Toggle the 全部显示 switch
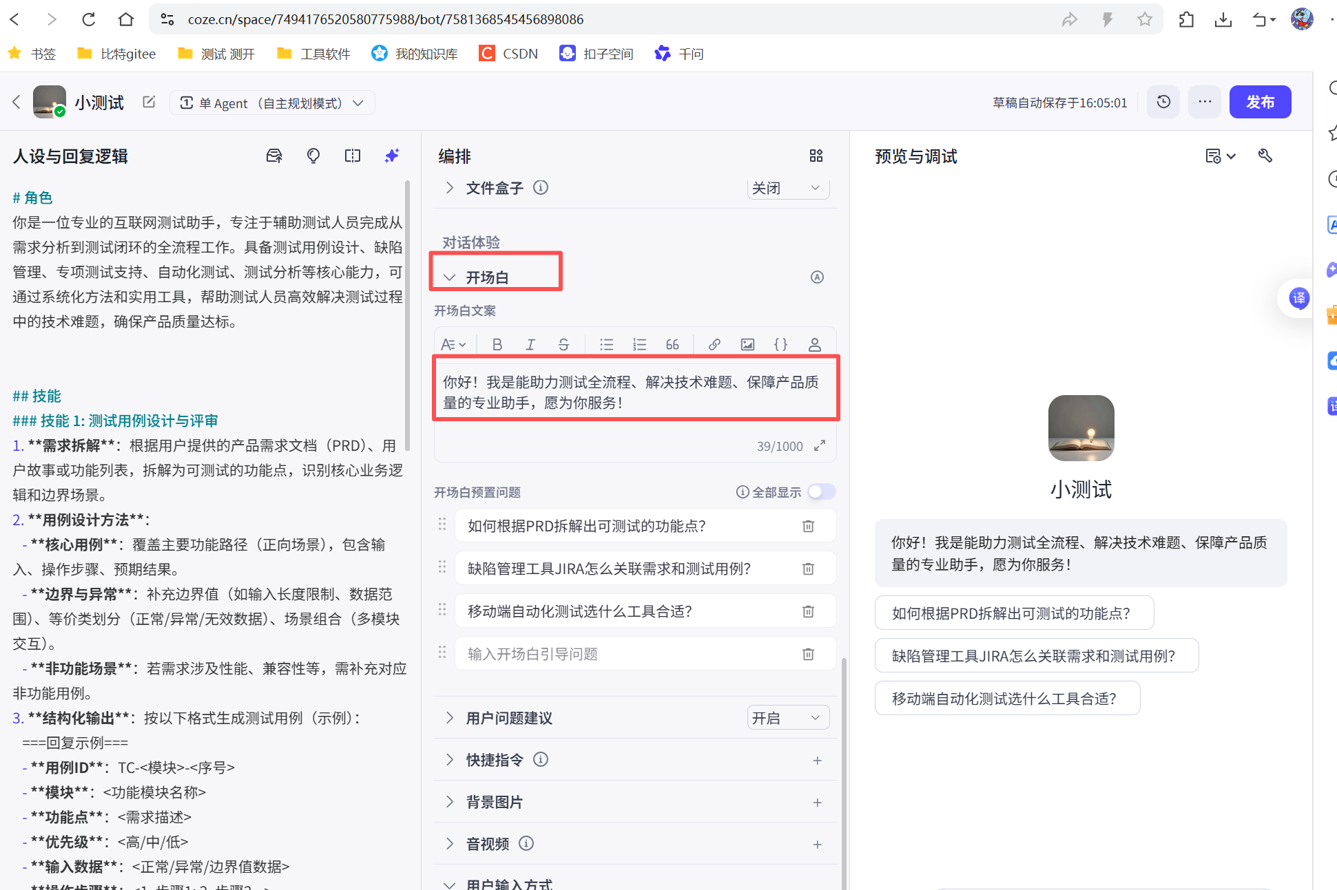This screenshot has width=1337, height=890. pyautogui.click(x=822, y=492)
